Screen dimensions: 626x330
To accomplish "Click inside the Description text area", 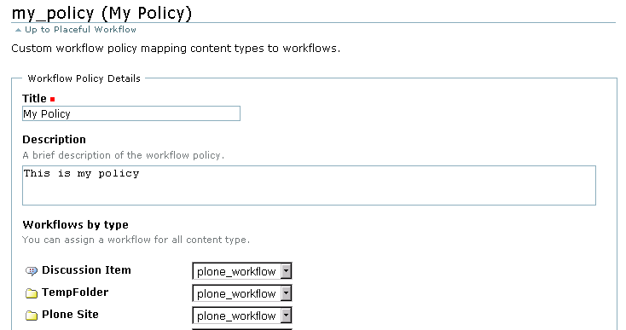I will (309, 186).
